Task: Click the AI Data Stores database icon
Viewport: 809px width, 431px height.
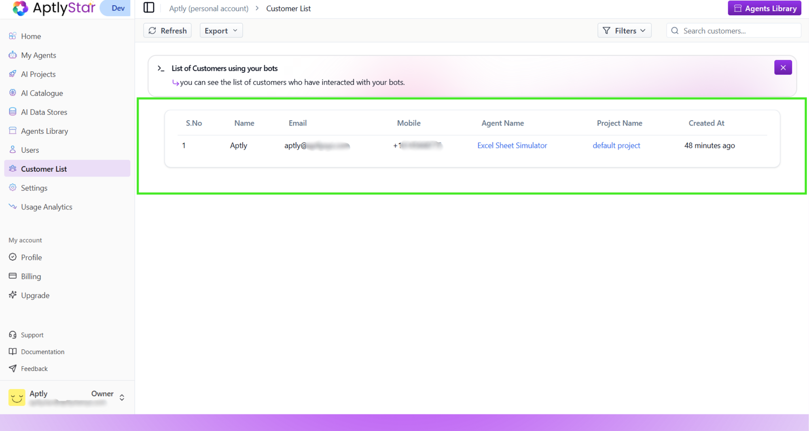Action: coord(13,112)
